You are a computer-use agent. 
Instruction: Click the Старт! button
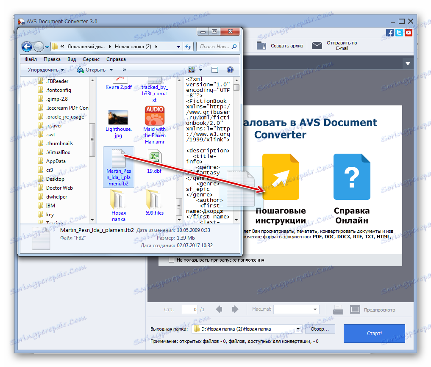pos(374,333)
